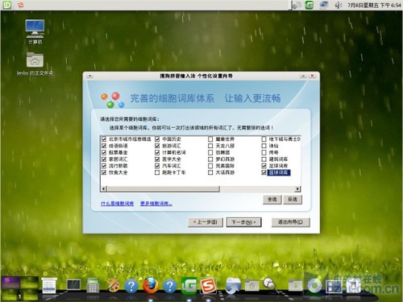This screenshot has height=302, width=403.
Task: Uncheck the 足球词库 checkbox
Action: point(264,166)
